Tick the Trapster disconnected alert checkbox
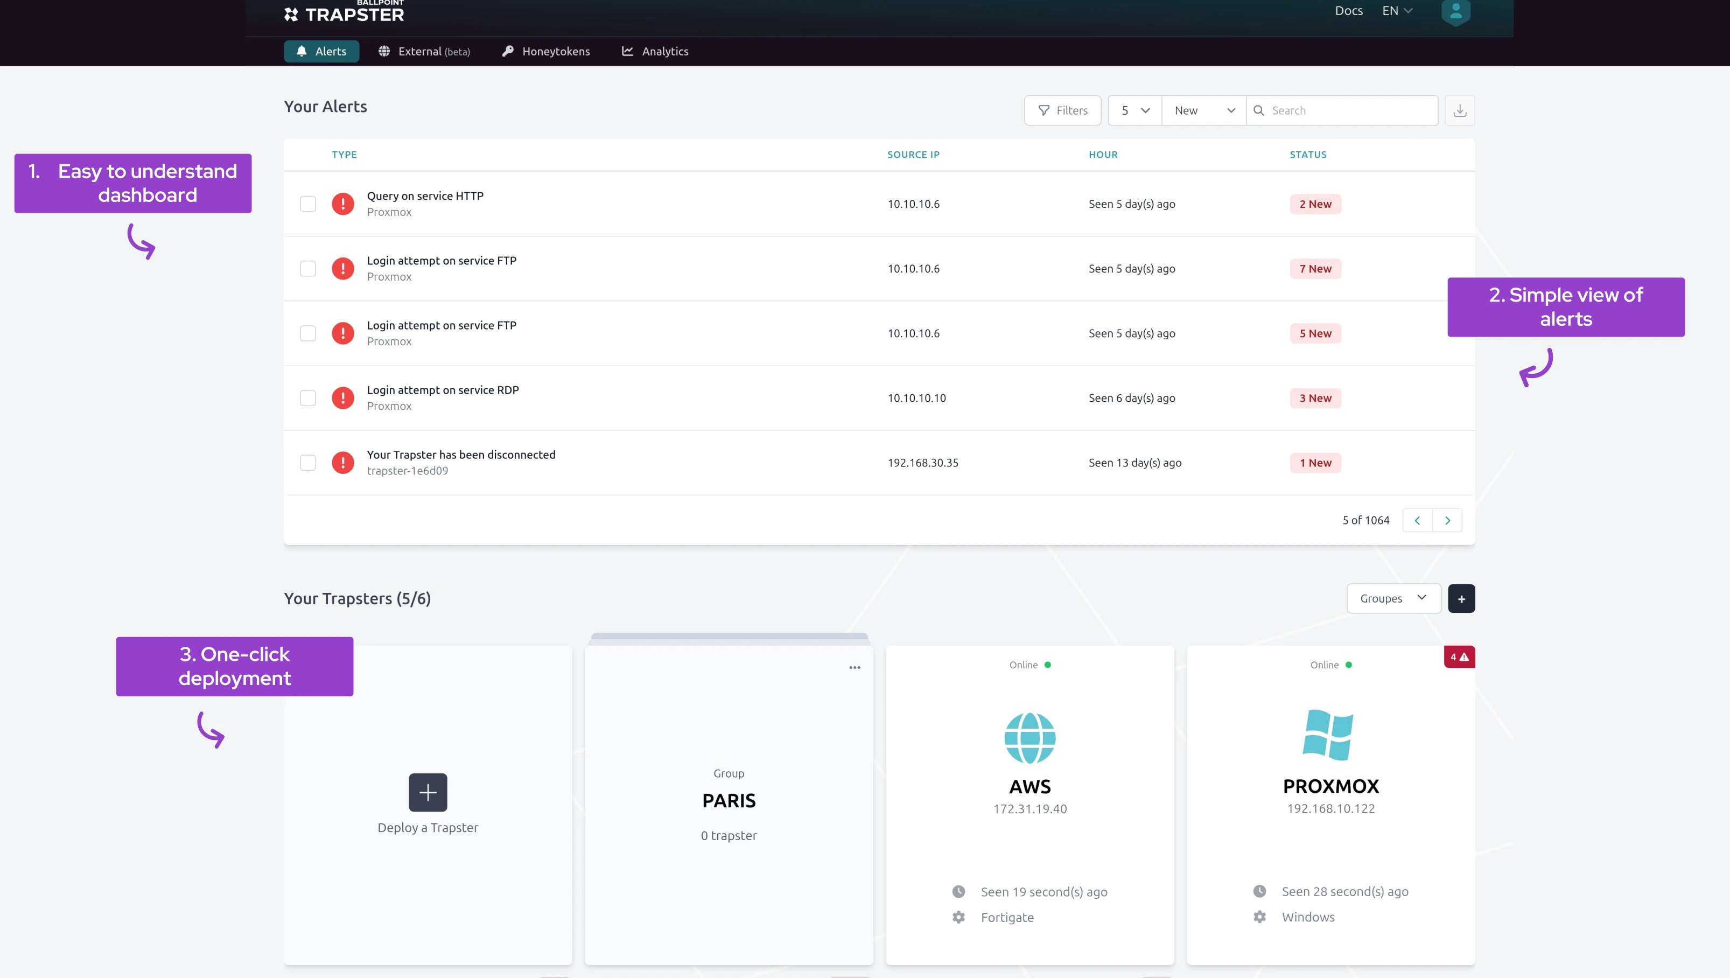The image size is (1730, 978). (307, 463)
